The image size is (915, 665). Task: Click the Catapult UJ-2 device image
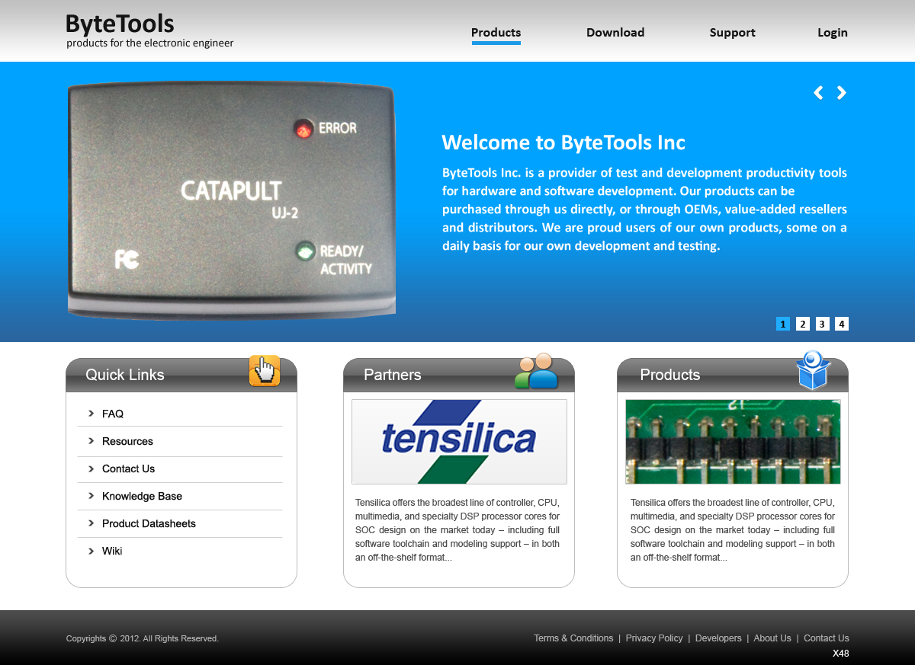click(x=232, y=200)
